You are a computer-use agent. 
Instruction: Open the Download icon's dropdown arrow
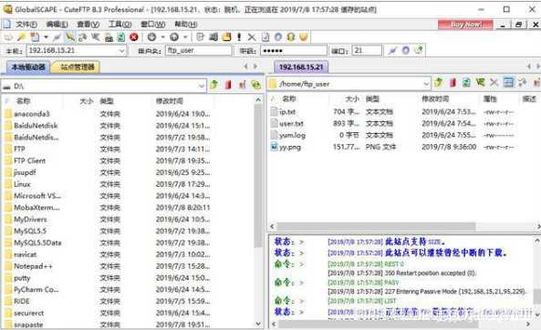point(162,36)
